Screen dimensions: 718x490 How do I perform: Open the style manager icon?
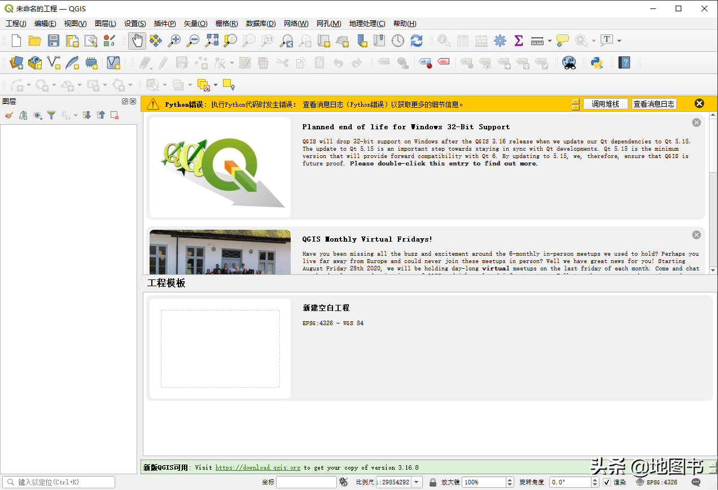110,41
